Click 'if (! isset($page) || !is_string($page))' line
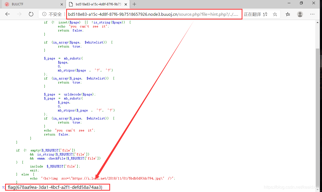Image resolution: width=322 pixels, height=192 pixels. (87, 22)
